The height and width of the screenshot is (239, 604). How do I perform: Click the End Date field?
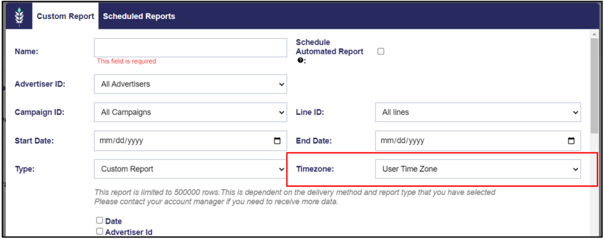[x=478, y=141]
